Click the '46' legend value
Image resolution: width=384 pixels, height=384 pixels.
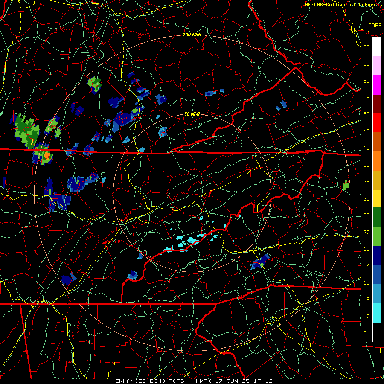pos(367,131)
